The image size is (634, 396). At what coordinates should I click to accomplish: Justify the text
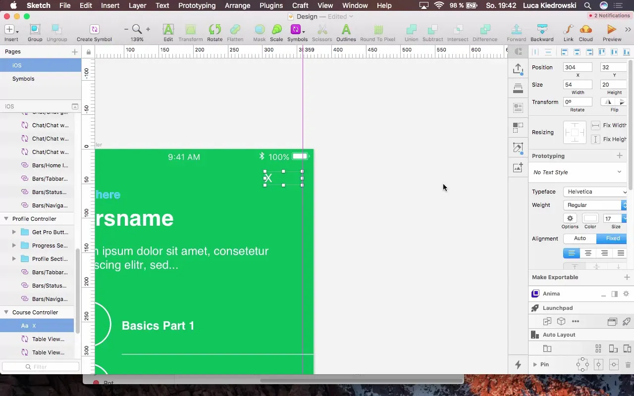point(621,253)
